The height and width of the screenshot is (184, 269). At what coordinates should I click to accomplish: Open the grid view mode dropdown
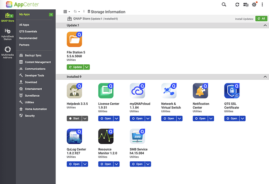click(x=66, y=12)
